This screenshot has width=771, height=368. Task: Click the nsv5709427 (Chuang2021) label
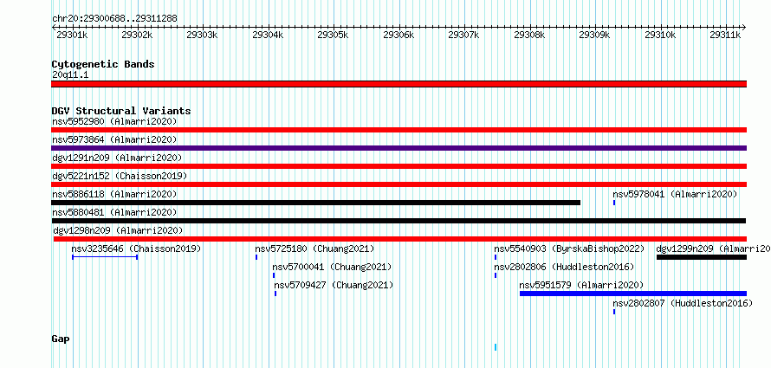[334, 285]
